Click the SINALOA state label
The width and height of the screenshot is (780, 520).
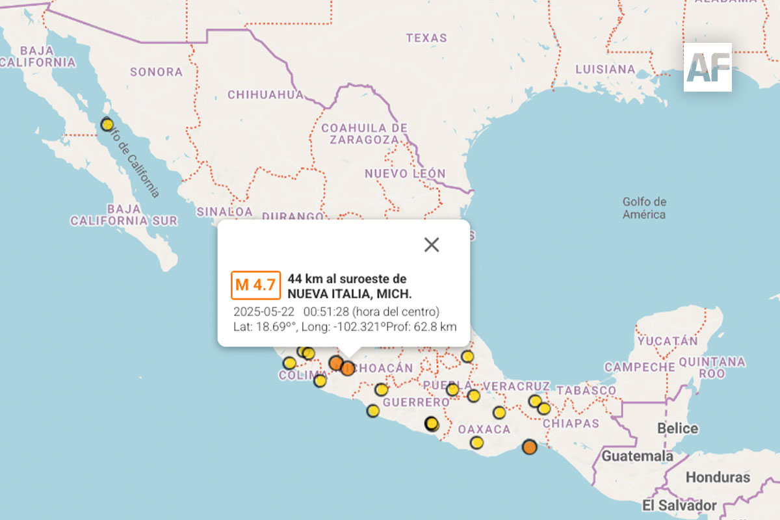(224, 211)
